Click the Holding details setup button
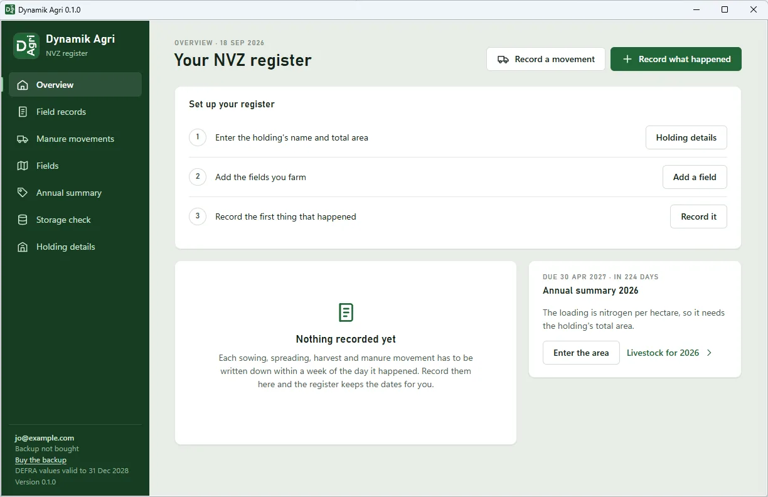The image size is (768, 497). [686, 137]
